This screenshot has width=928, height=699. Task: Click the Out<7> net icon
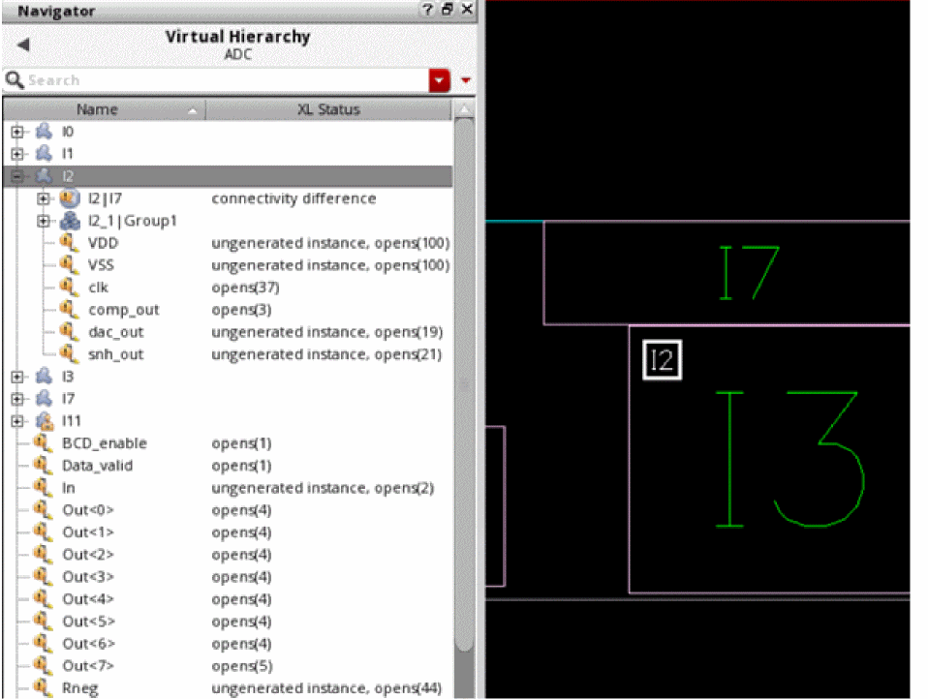pyautogui.click(x=43, y=665)
